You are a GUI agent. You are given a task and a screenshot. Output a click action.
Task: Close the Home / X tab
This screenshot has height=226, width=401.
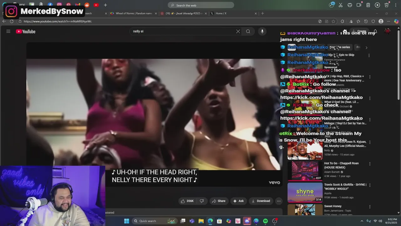(x=256, y=13)
